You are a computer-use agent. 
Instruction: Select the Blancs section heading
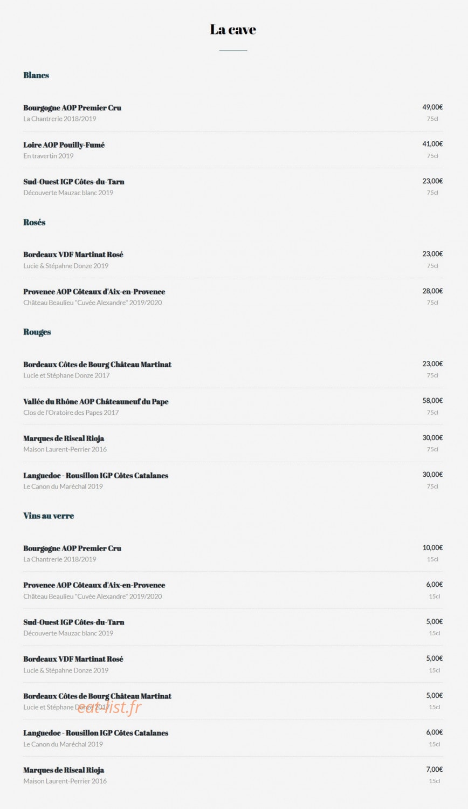[36, 75]
